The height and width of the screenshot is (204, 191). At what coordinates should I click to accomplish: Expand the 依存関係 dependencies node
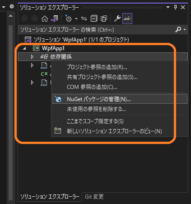[32, 57]
